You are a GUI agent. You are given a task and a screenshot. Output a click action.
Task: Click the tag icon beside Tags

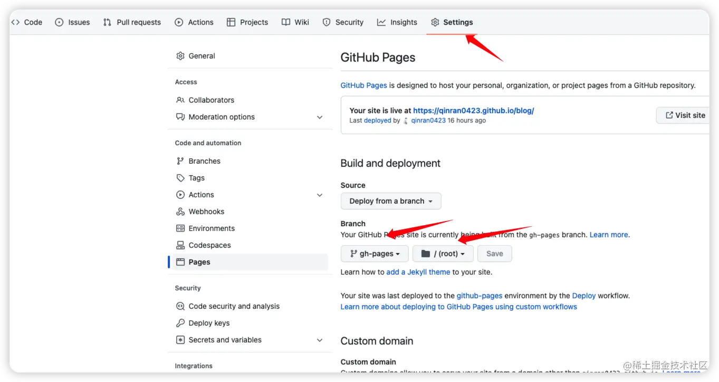[180, 178]
